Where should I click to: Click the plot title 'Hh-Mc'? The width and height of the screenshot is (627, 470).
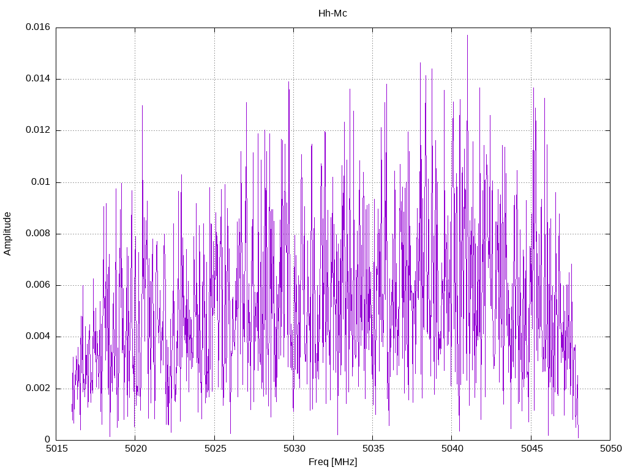pos(332,13)
